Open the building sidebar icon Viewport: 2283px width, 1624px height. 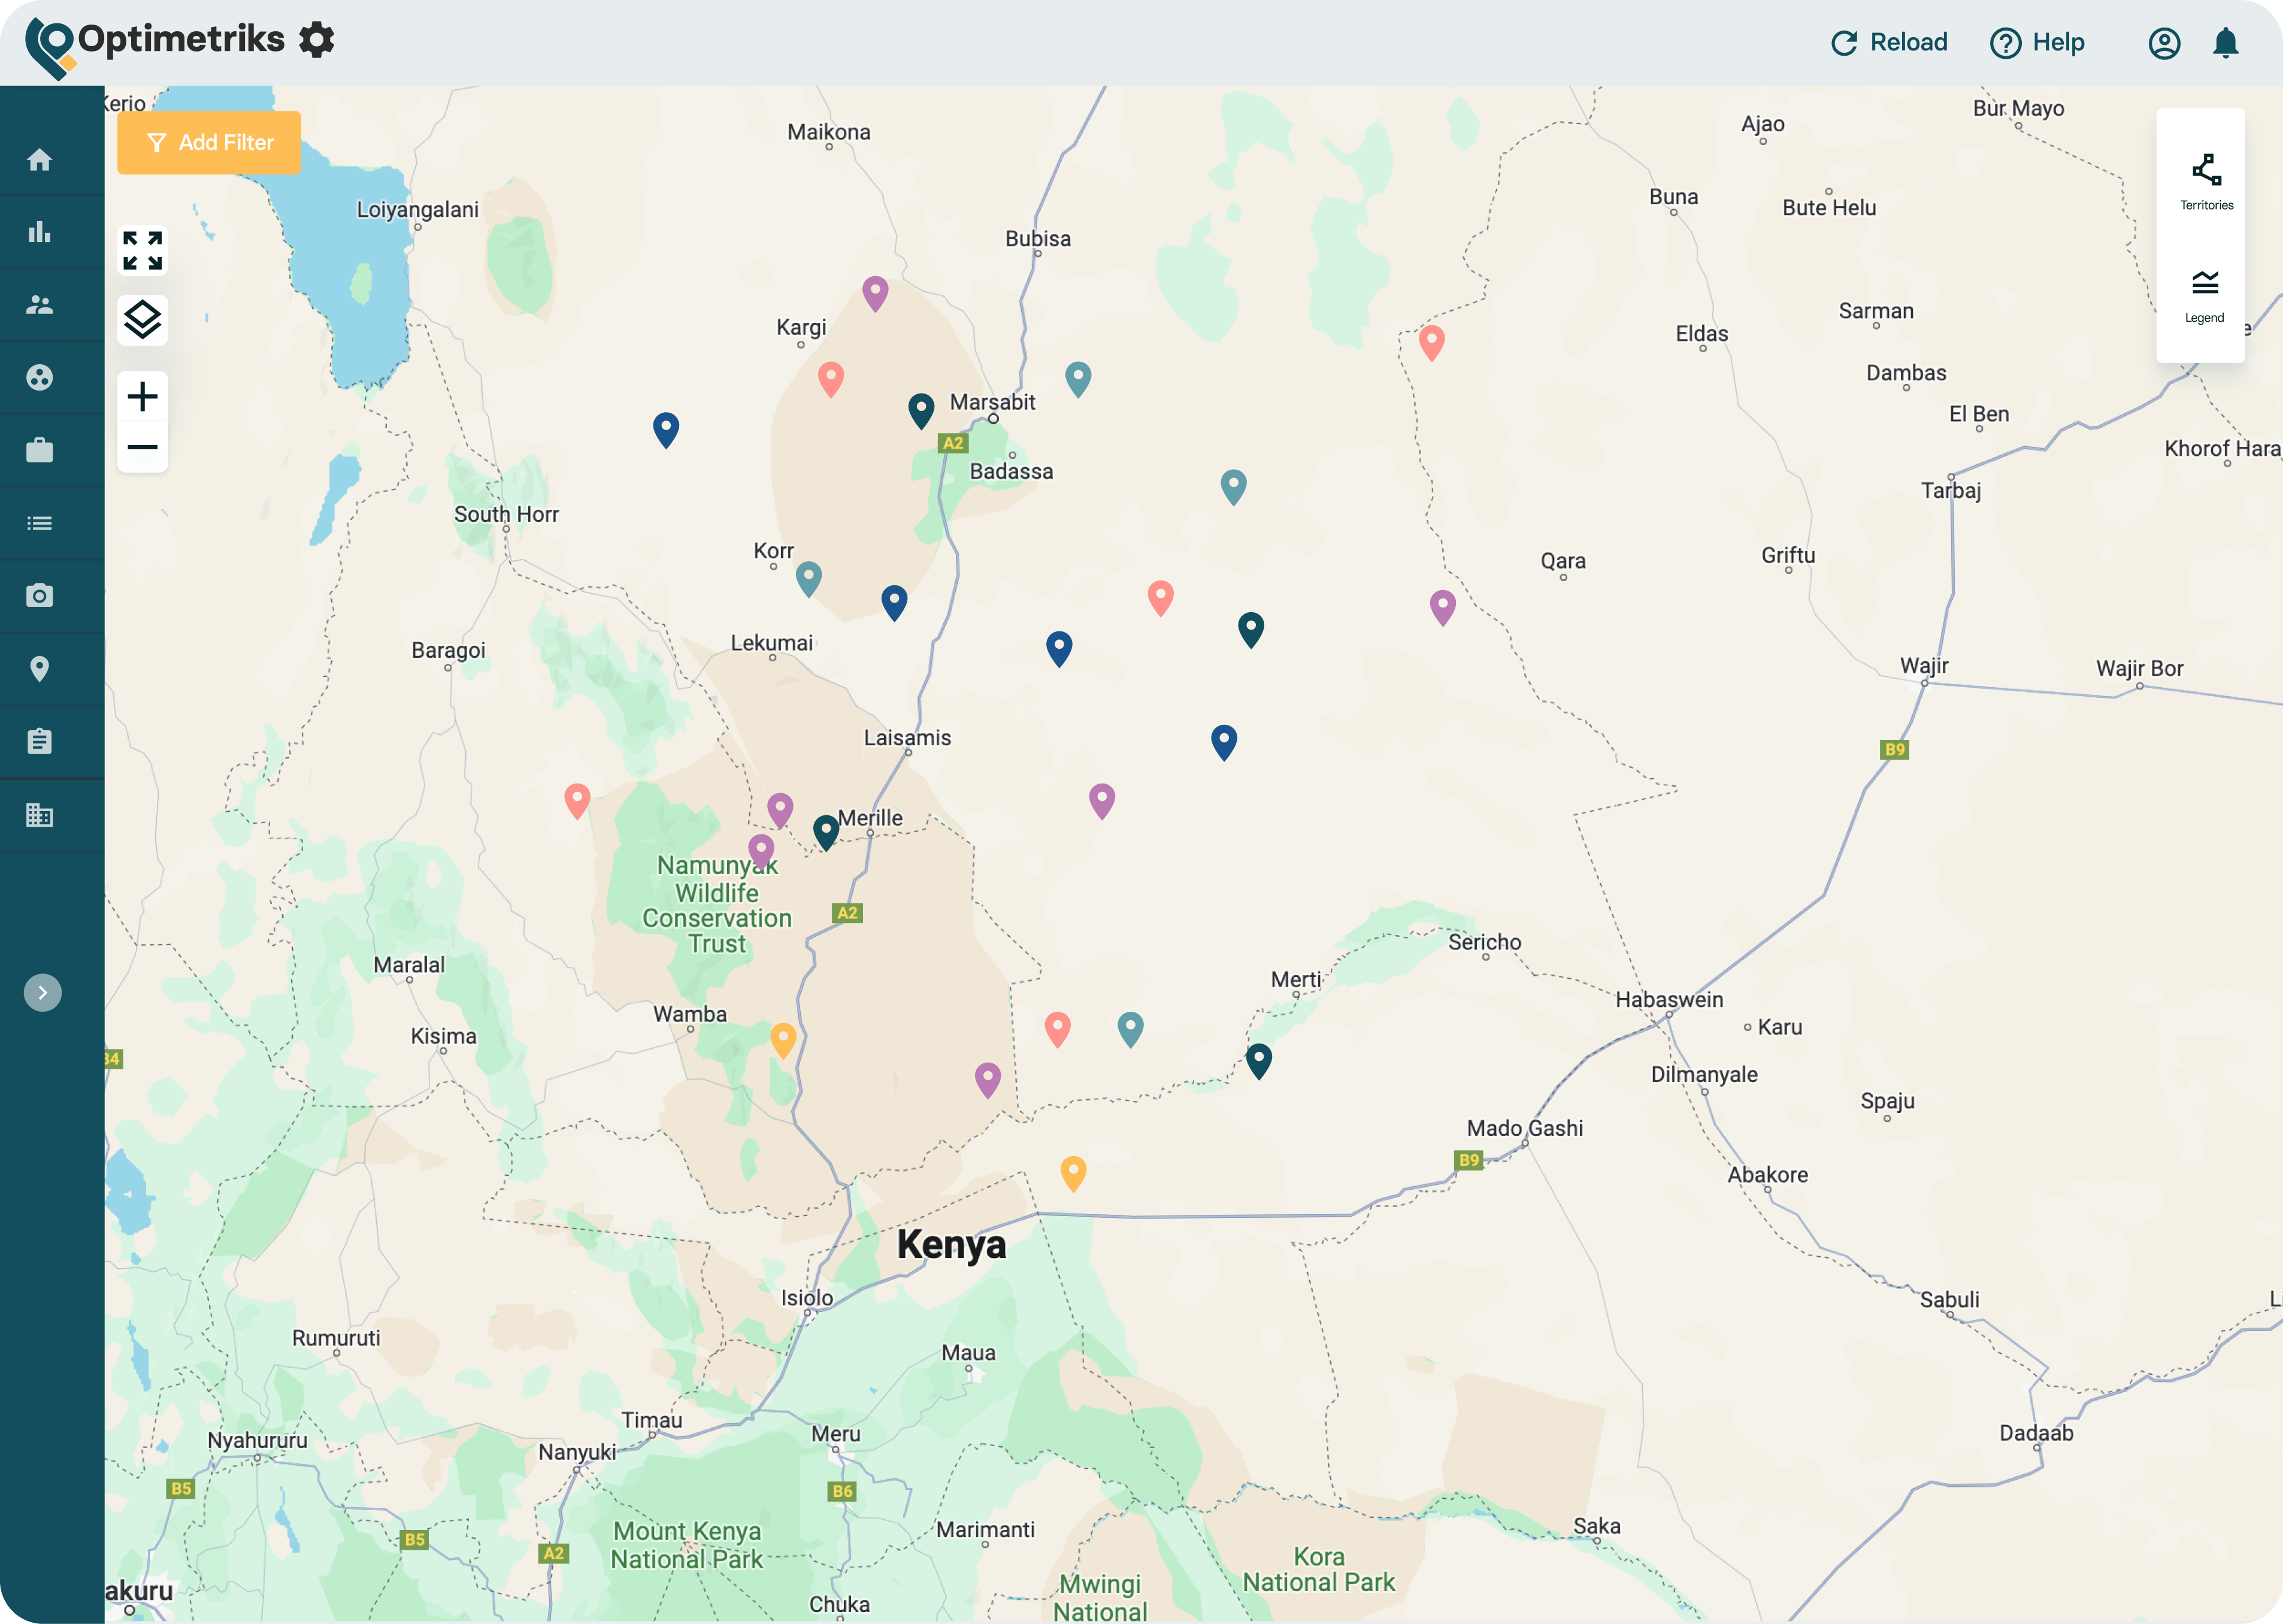pos(40,815)
